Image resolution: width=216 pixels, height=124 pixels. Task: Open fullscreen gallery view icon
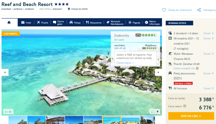152,111
